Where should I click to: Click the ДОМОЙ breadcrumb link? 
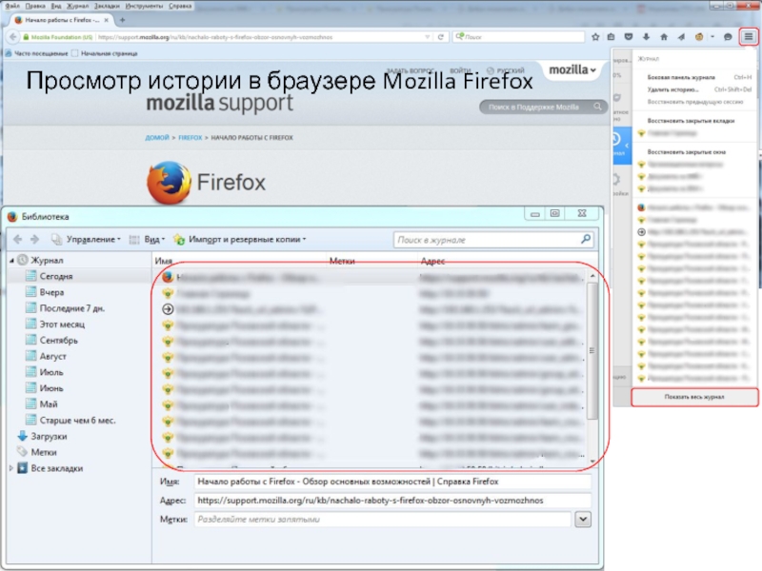156,138
